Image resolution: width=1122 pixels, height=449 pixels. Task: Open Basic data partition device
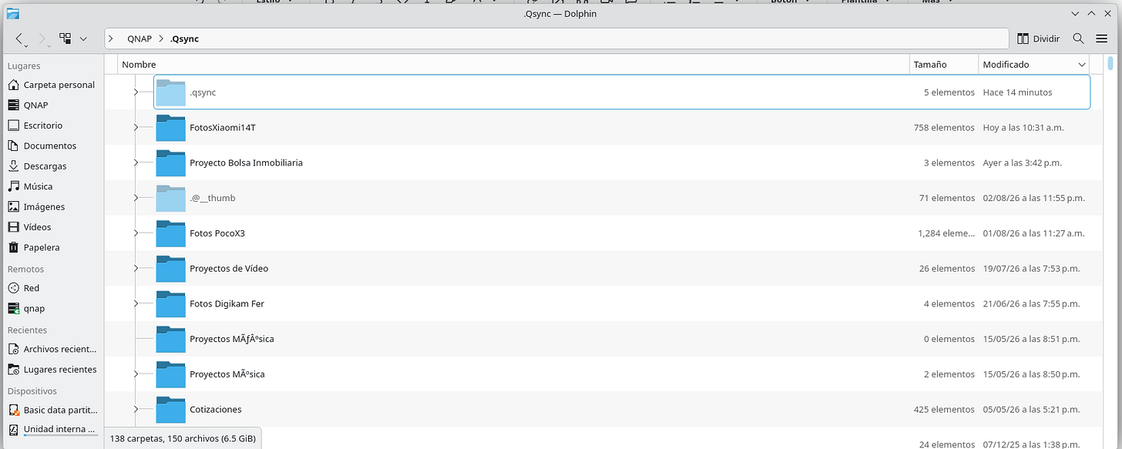(x=52, y=410)
